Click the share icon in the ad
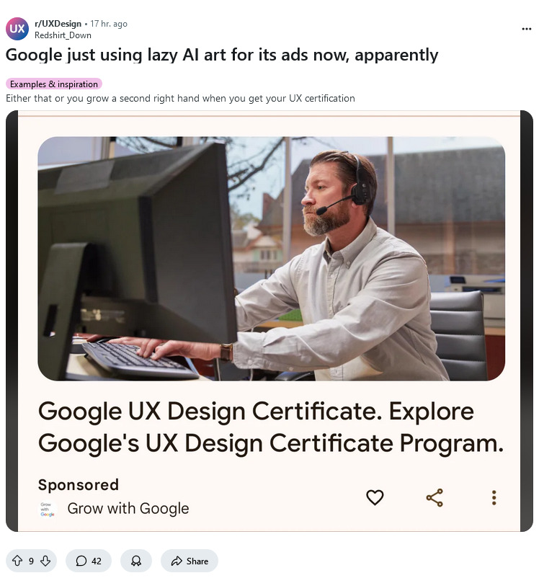The width and height of the screenshot is (539, 578). (x=435, y=497)
